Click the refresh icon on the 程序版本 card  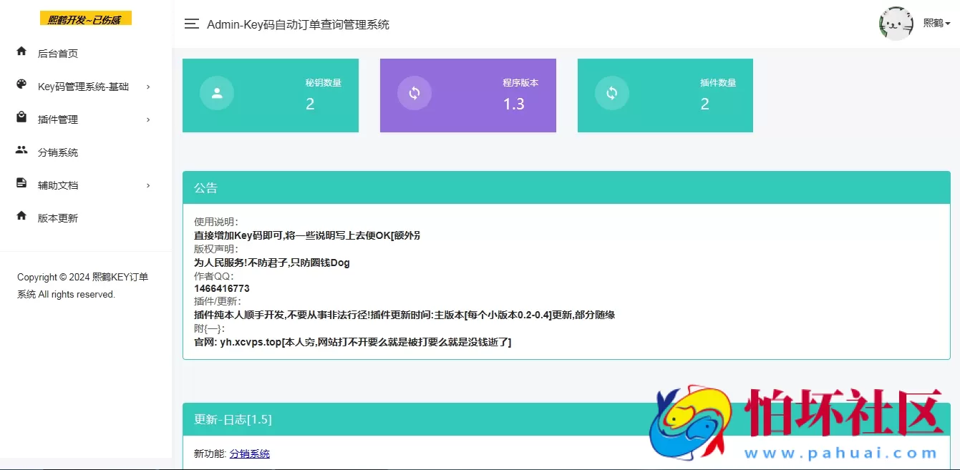click(414, 92)
